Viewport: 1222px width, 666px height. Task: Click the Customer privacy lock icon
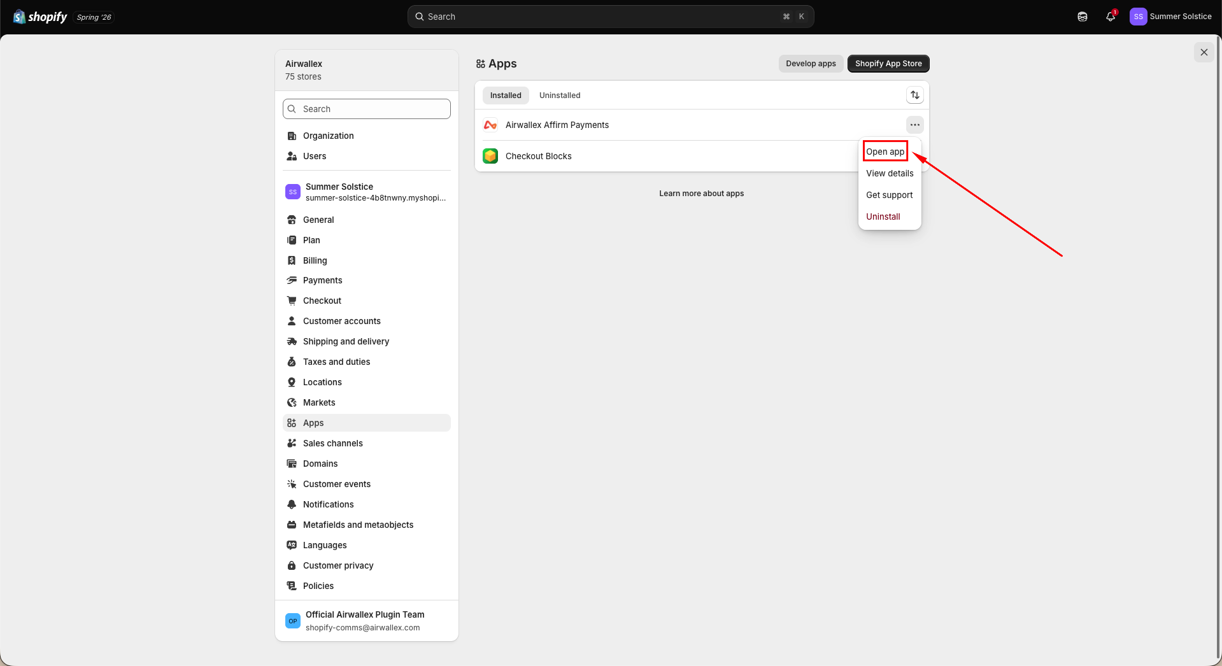[292, 565]
